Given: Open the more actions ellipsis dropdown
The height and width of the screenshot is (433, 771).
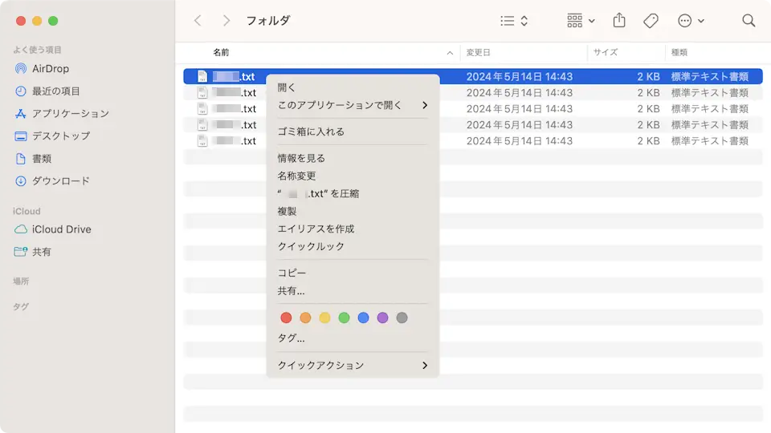Looking at the screenshot, I should point(691,21).
